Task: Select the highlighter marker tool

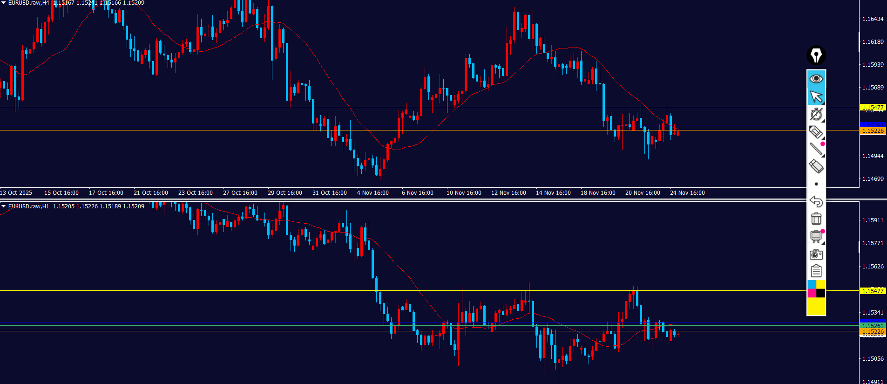Action: coord(816,132)
